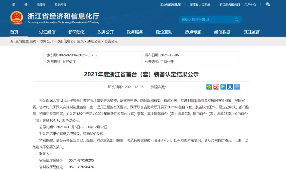286x170 pixels.
Task: Share via Tencent Weibo icon
Action: tap(223, 87)
